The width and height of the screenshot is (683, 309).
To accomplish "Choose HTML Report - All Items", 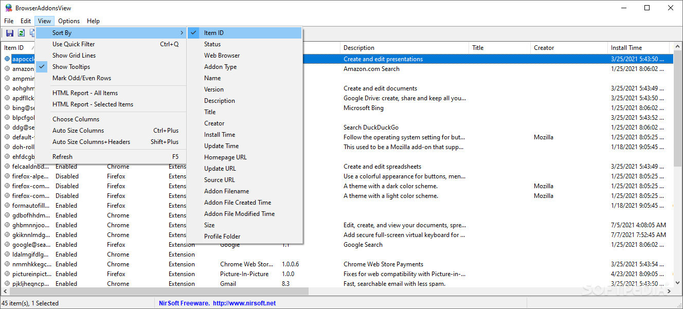I will (111, 93).
